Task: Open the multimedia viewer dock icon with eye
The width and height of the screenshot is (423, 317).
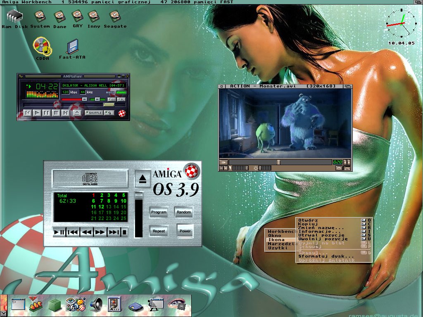Action: 76,304
